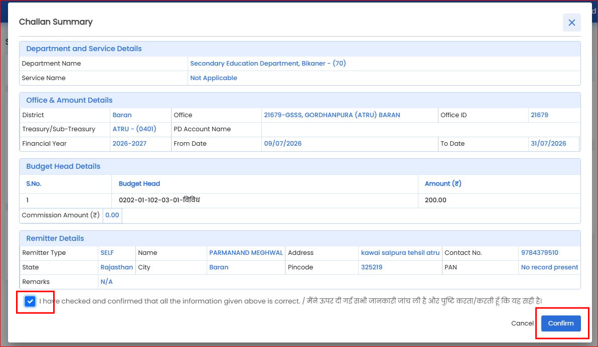Click contact number 9784379510
The height and width of the screenshot is (347, 598).
pos(539,253)
